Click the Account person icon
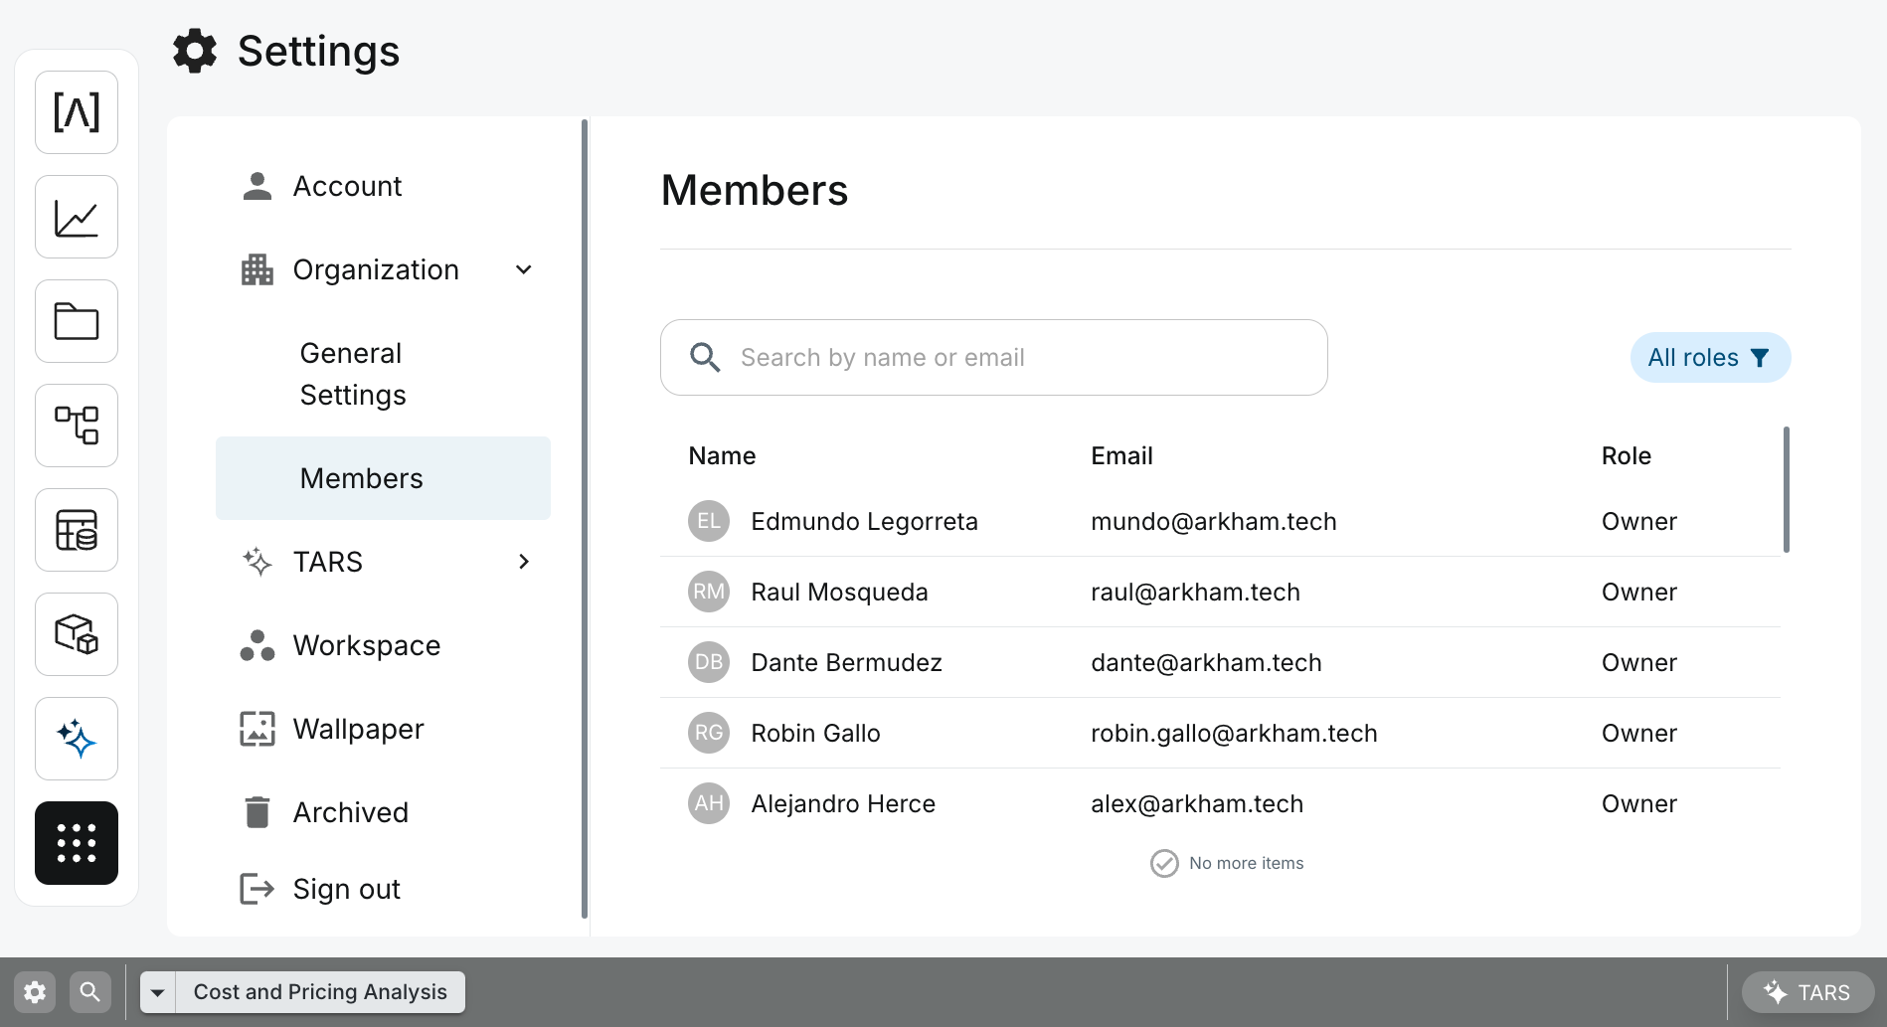Screen dimensions: 1887x1027 click(257, 186)
